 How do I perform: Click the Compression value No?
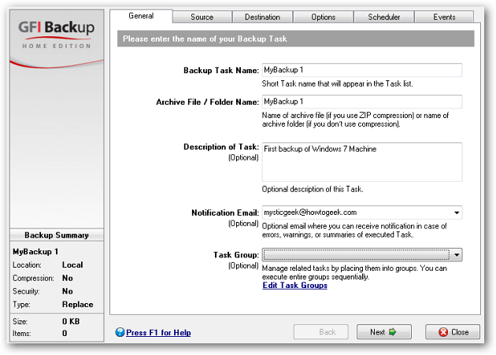coord(68,278)
